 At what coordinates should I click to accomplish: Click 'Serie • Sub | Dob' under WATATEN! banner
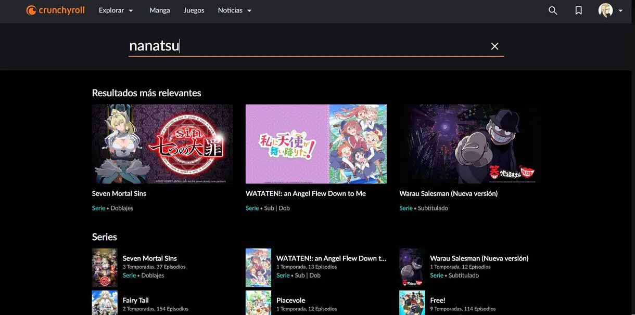click(x=268, y=208)
